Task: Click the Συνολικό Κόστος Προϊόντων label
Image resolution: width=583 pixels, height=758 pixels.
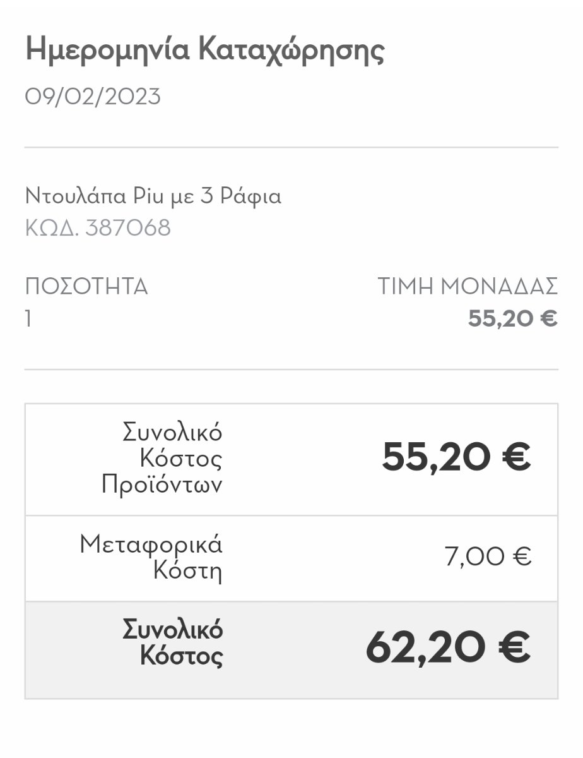Action: tap(162, 460)
